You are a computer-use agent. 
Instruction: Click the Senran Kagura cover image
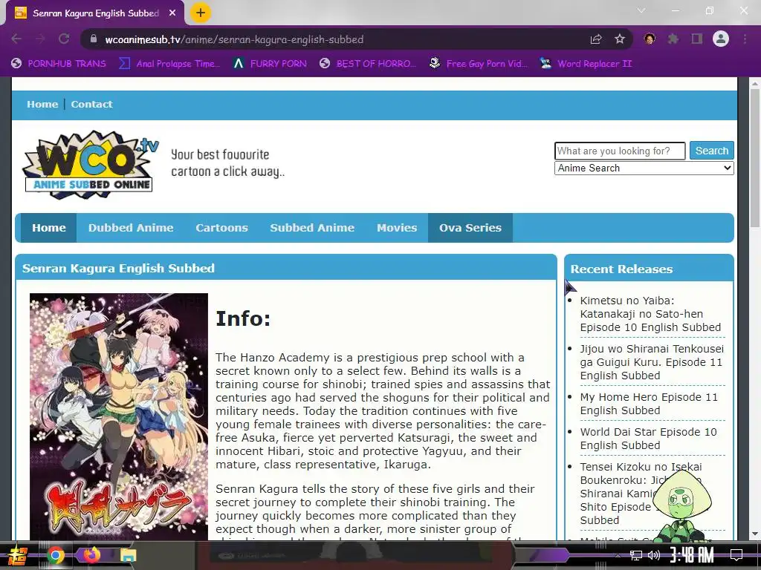(x=119, y=416)
